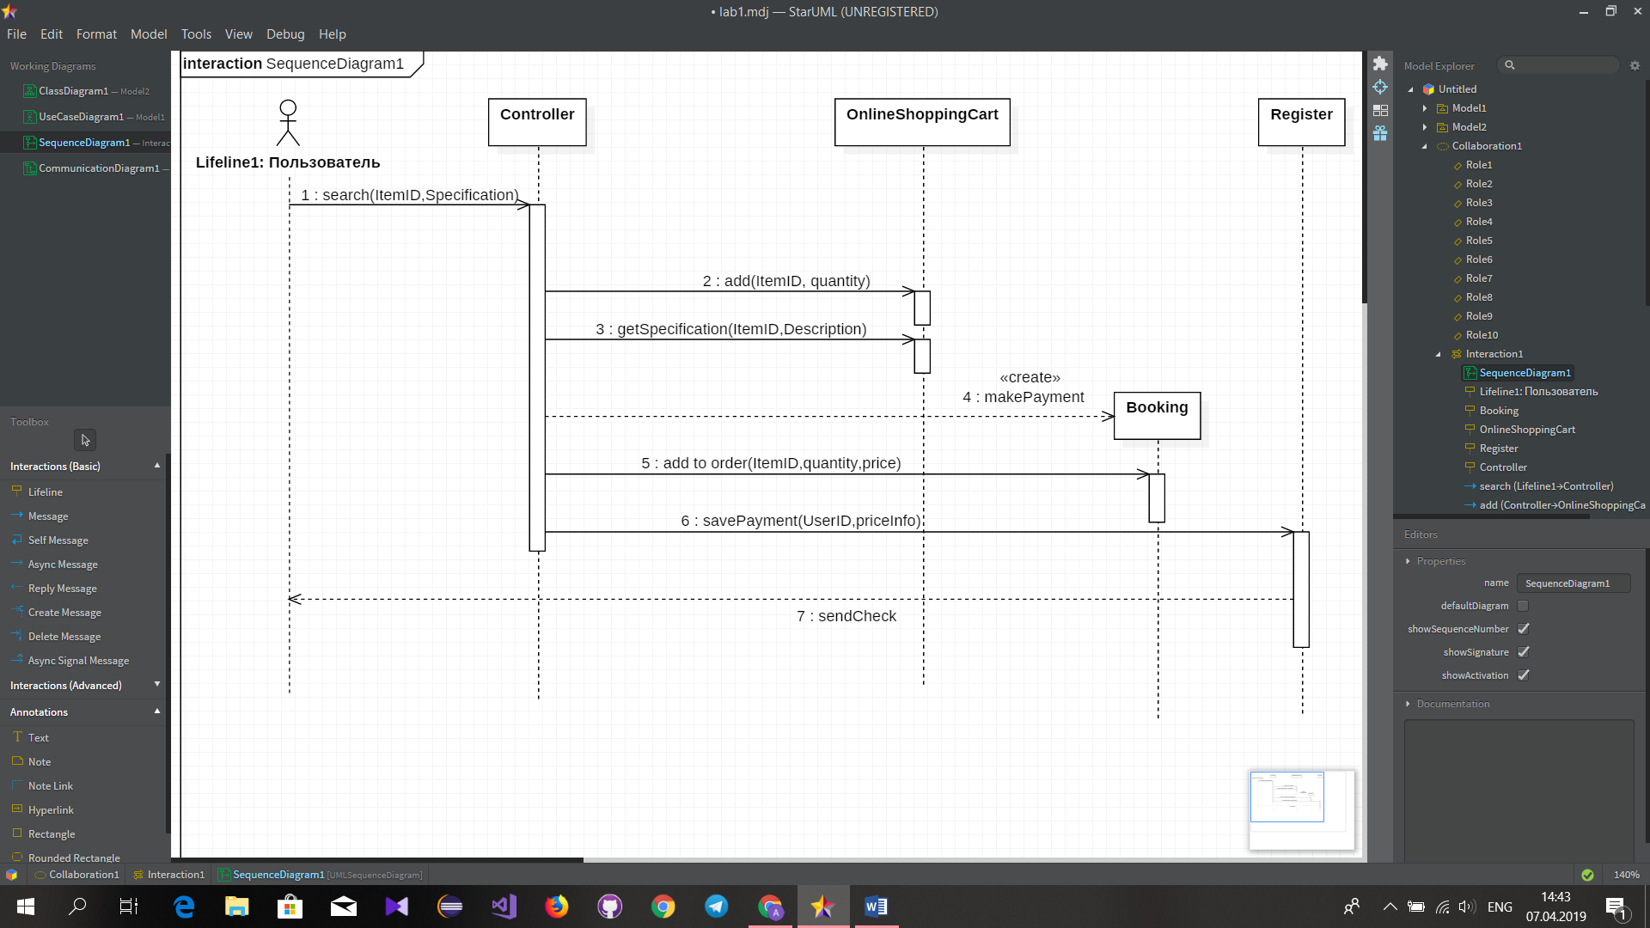This screenshot has height=928, width=1650.
Task: Toggle showSequenceNumber checkbox
Action: (x=1523, y=629)
